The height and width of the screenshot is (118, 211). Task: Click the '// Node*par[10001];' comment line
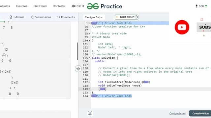114,75
